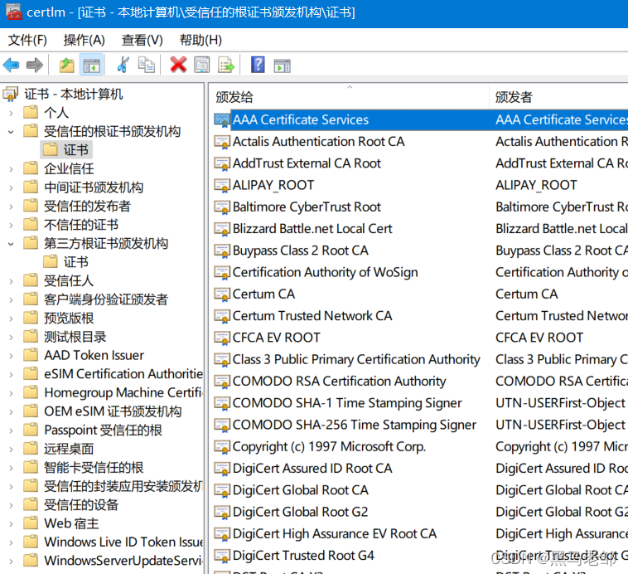This screenshot has height=574, width=628.
Task: Click the certificate icon for AddTrust External CA Root
Action: 222,163
